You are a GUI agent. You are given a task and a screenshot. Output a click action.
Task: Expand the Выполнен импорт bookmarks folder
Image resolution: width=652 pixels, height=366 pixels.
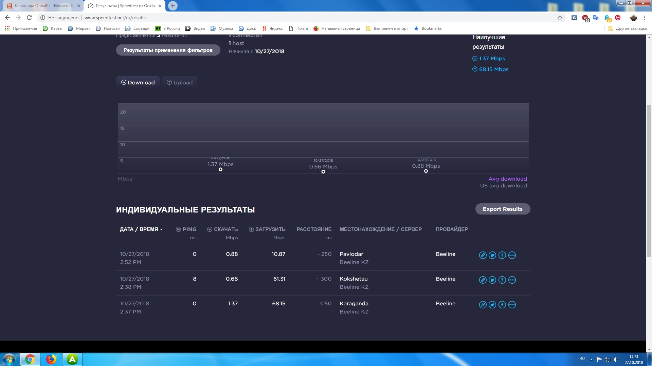coord(387,28)
